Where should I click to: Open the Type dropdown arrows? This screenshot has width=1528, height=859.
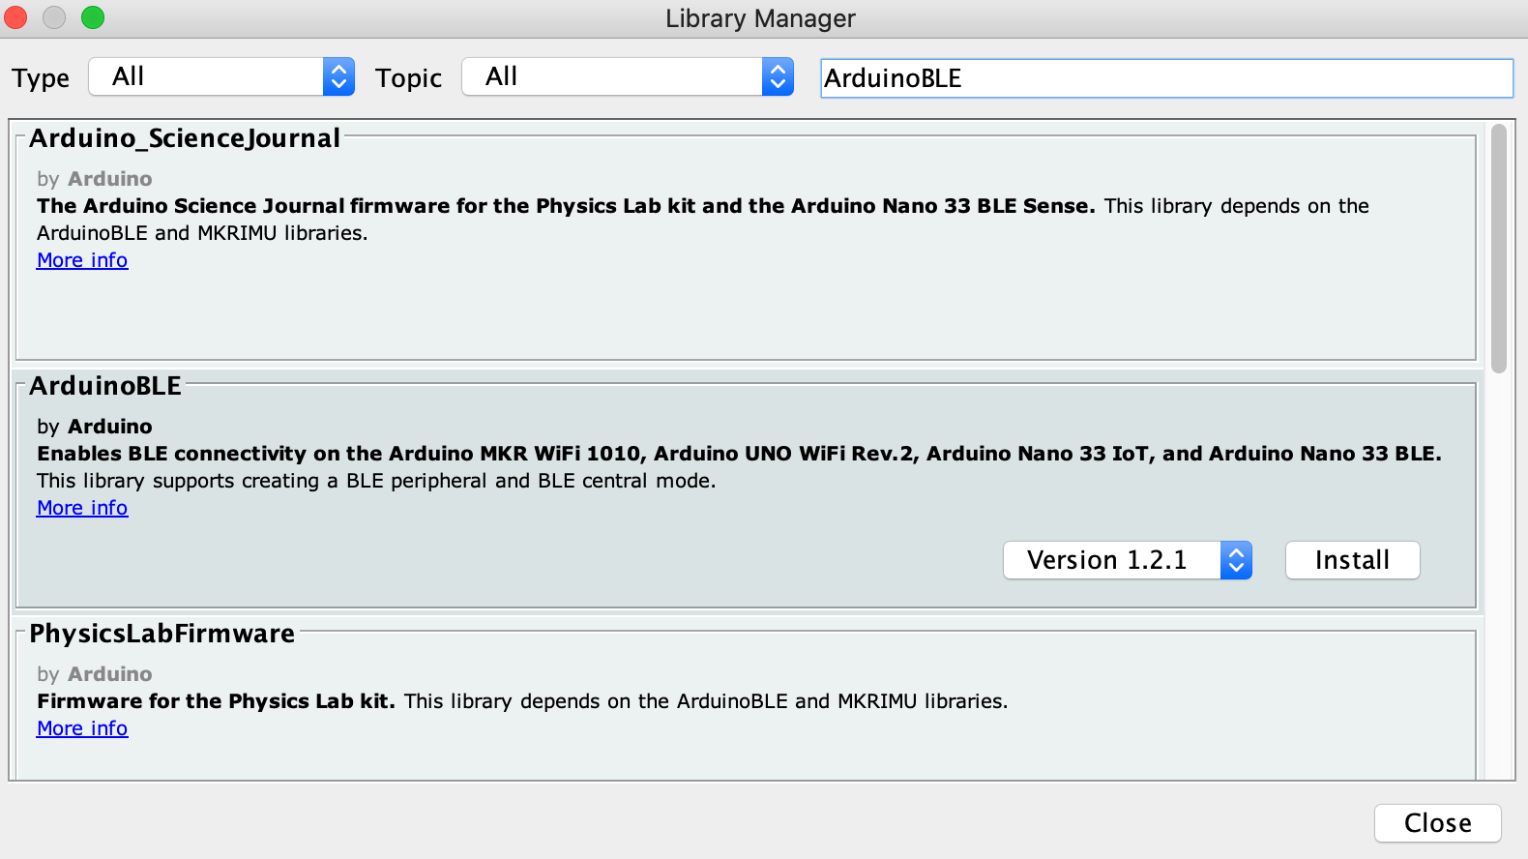338,76
